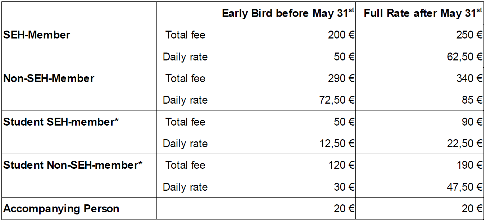Click the 250 € full rate fee
This screenshot has width=486, height=222.
click(469, 35)
